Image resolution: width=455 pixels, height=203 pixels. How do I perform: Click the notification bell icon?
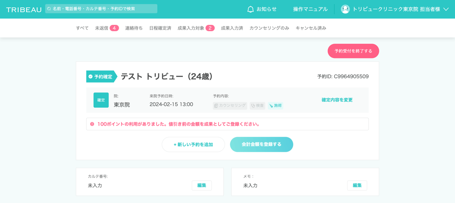251,9
